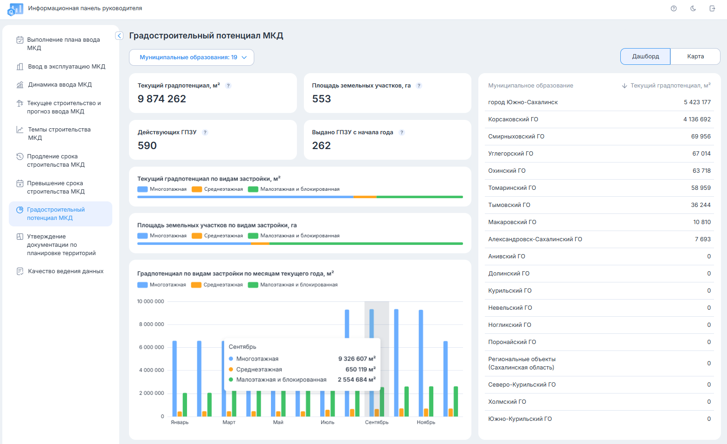The height and width of the screenshot is (444, 727).
Task: Collapse the sidebar with chevron button
Action: [119, 36]
